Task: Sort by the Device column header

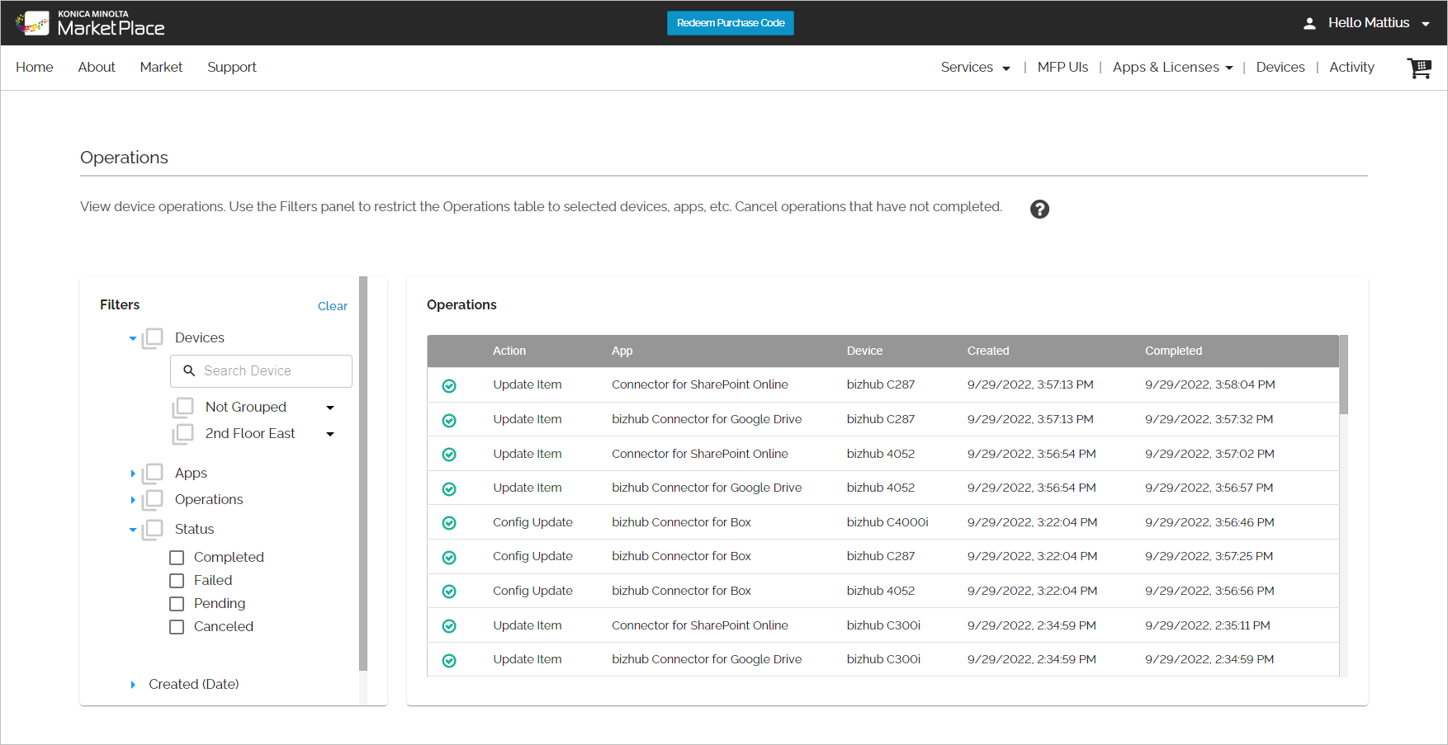Action: pos(864,351)
